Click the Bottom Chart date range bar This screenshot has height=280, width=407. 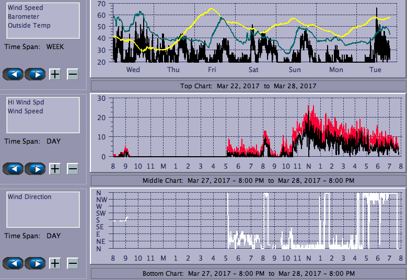(248, 274)
